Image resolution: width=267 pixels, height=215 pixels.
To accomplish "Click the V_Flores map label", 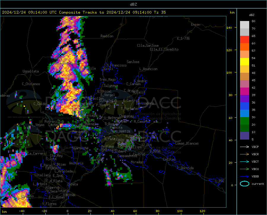I will click(49, 204).
